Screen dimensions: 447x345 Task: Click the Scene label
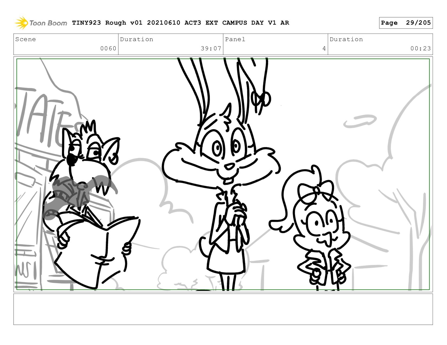(x=25, y=39)
